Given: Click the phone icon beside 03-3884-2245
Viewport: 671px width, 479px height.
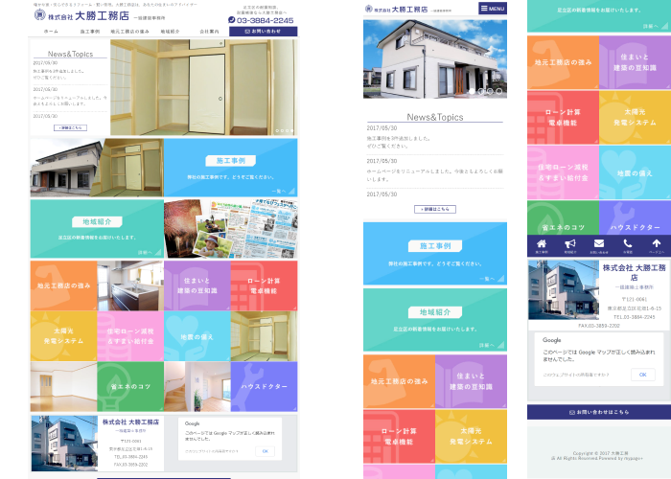Looking at the screenshot, I should click(x=232, y=20).
